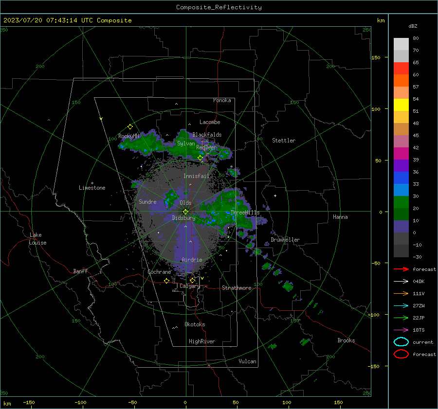This screenshot has height=409, width=438.
Task: Click the yellow diamond marker near Cochrane
Action: (167, 281)
